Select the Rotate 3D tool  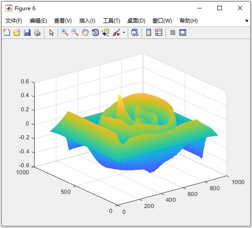click(x=95, y=32)
